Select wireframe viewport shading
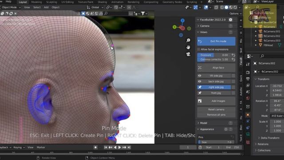Viewport: 284px width, 160px height. [x=222, y=8]
